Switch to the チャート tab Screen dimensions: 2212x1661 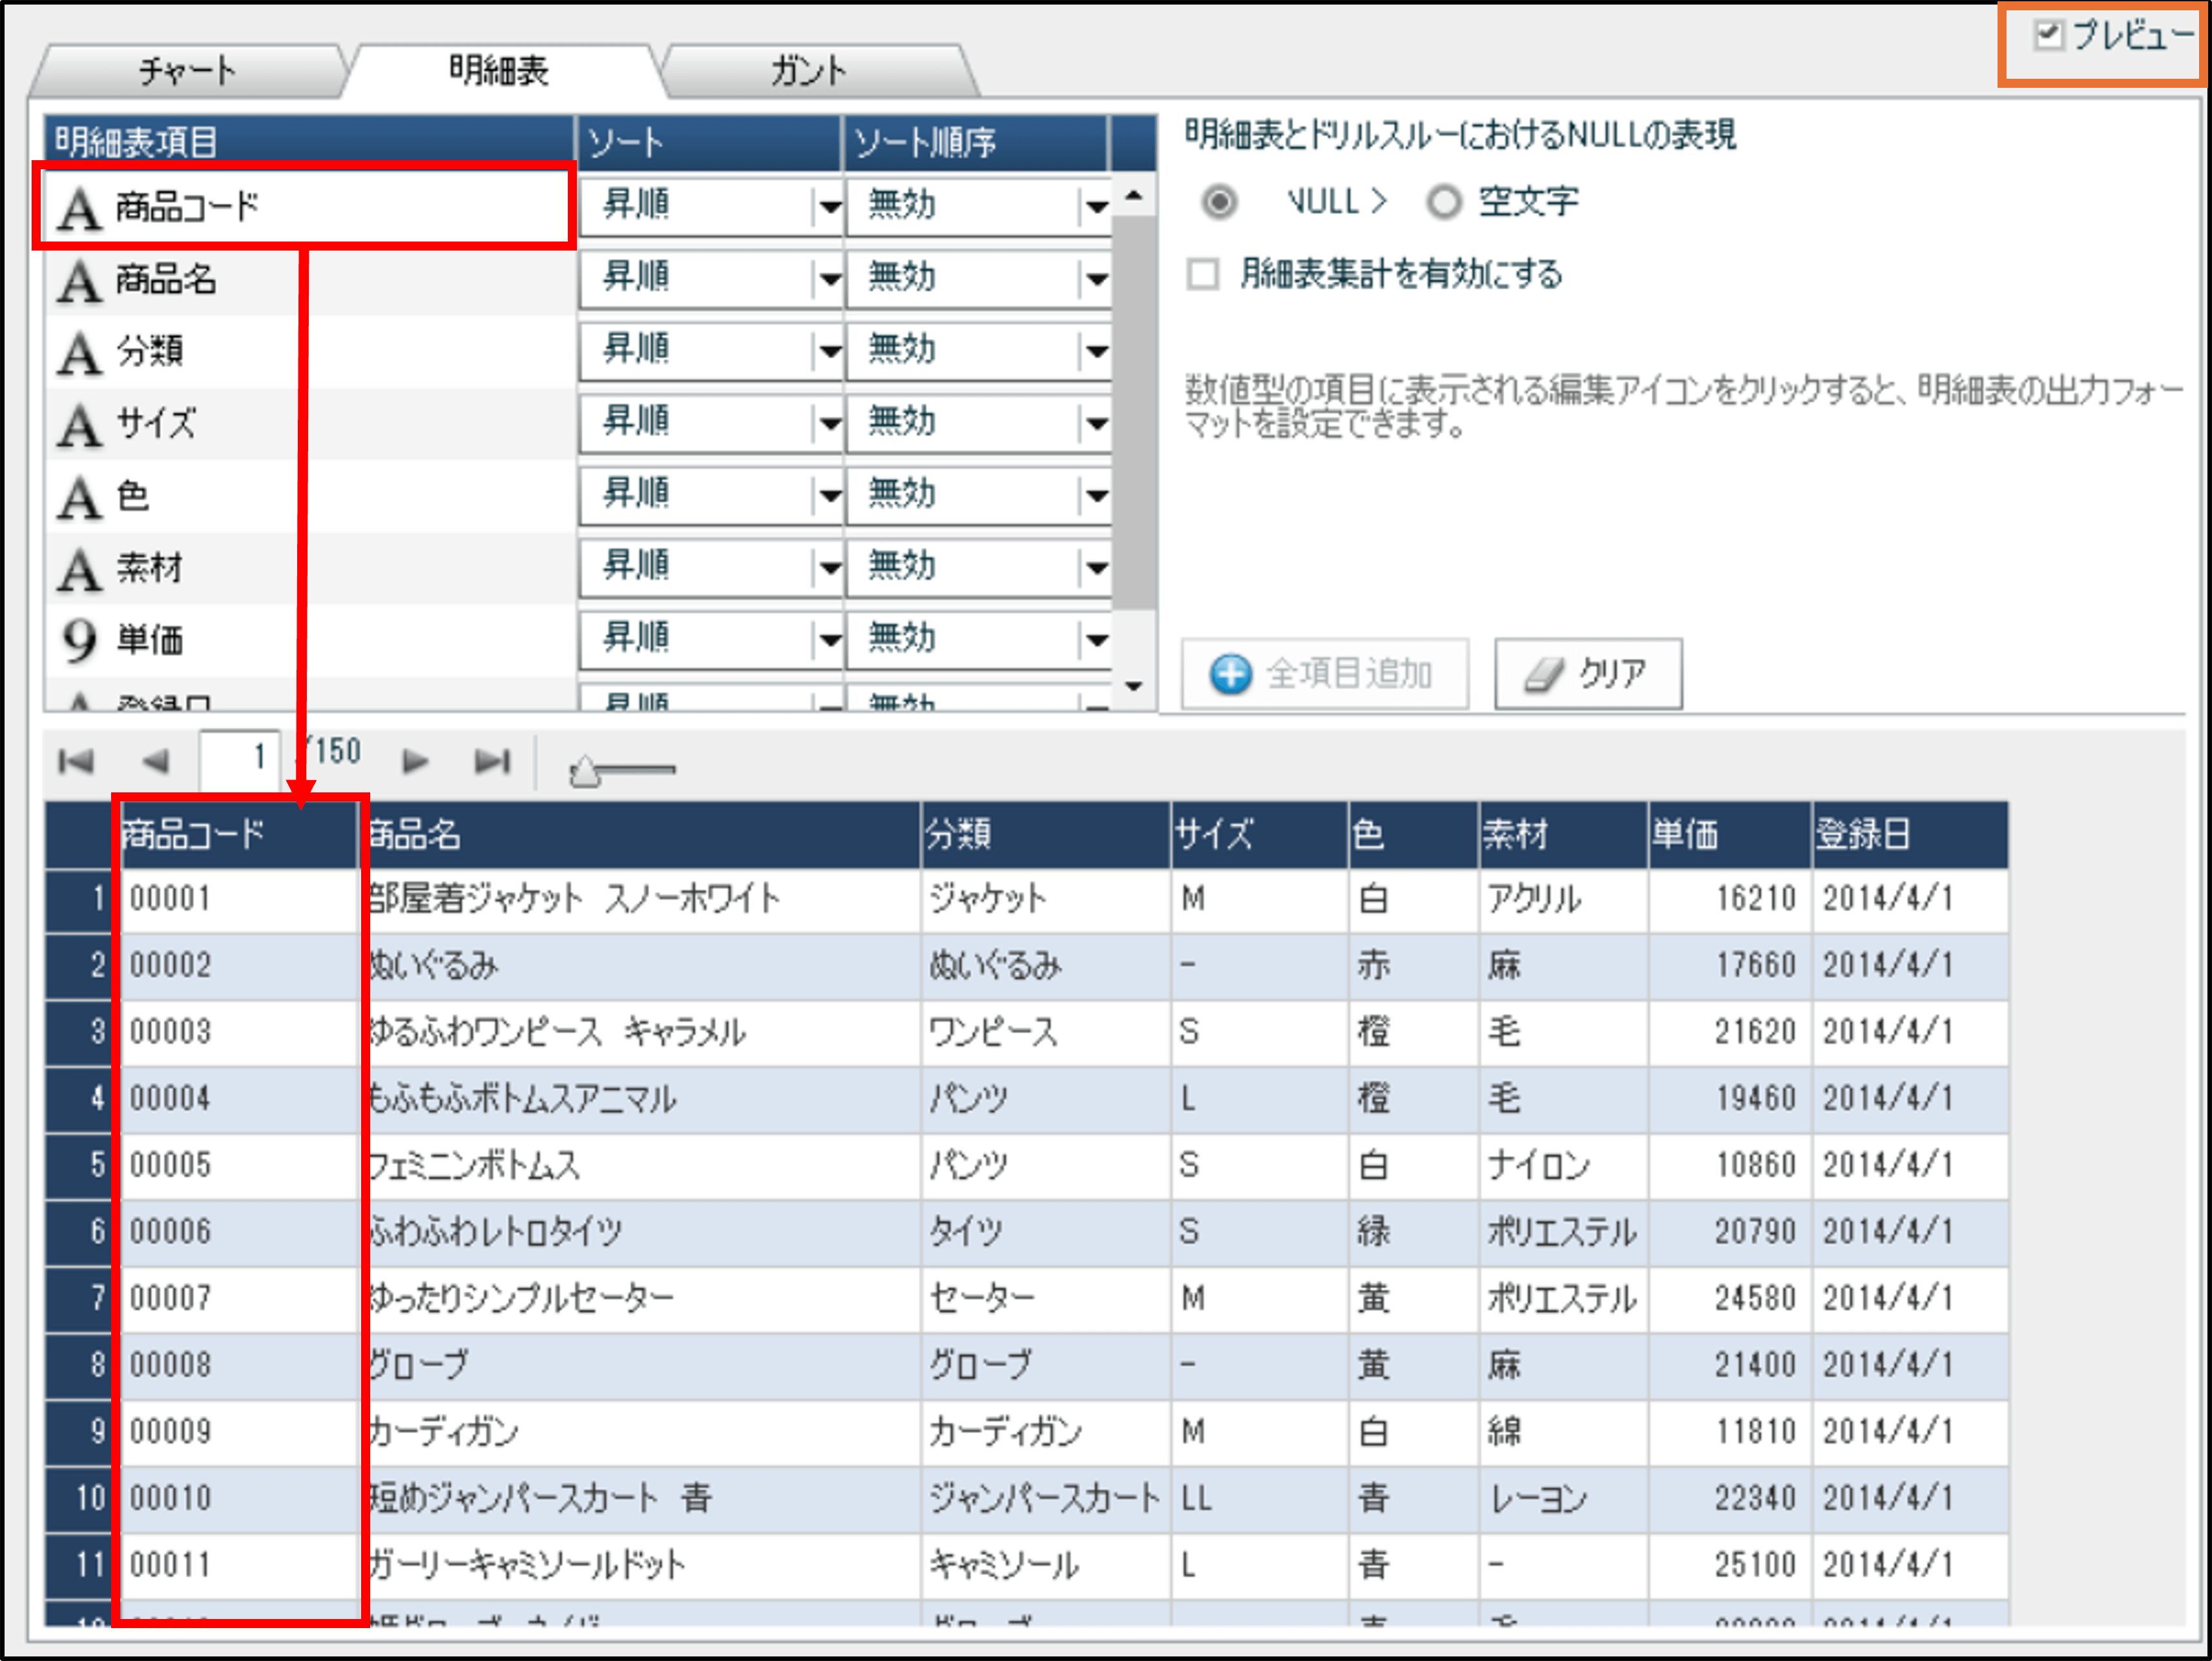click(x=187, y=71)
